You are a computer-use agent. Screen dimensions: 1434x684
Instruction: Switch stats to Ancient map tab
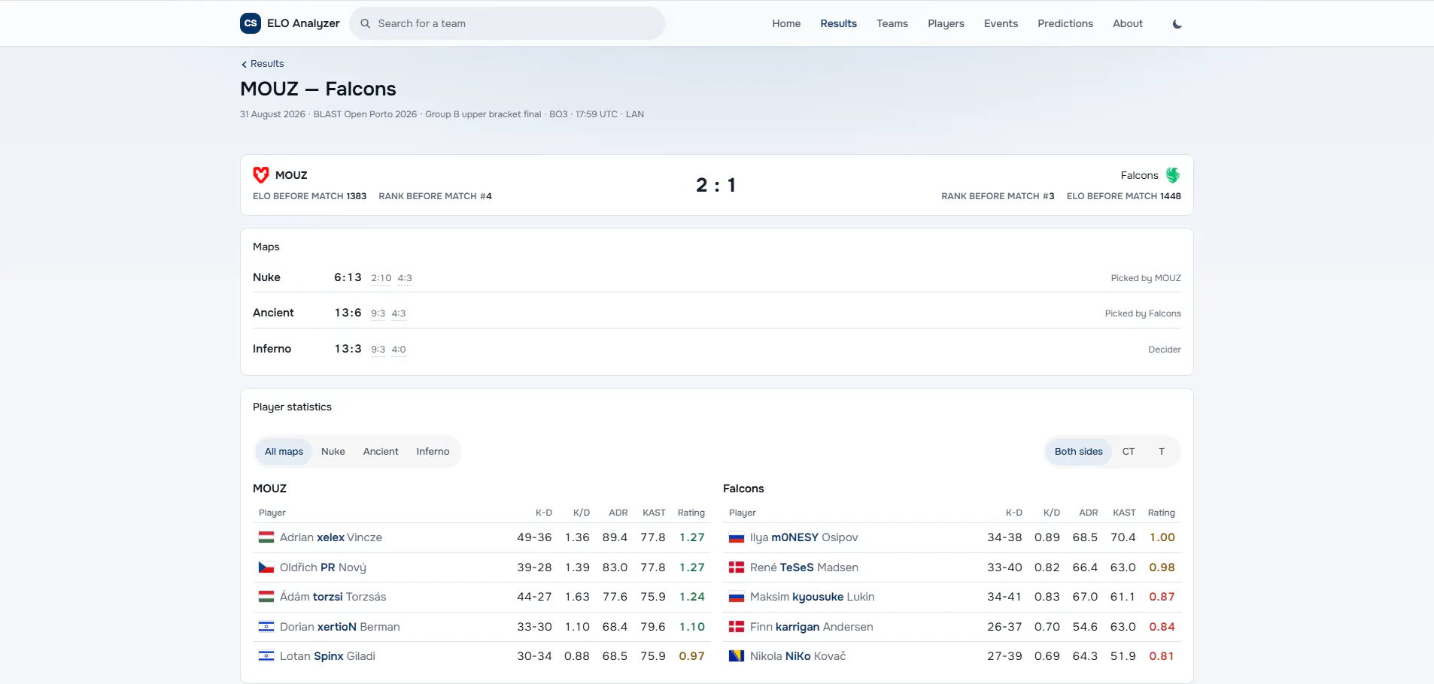pos(381,452)
